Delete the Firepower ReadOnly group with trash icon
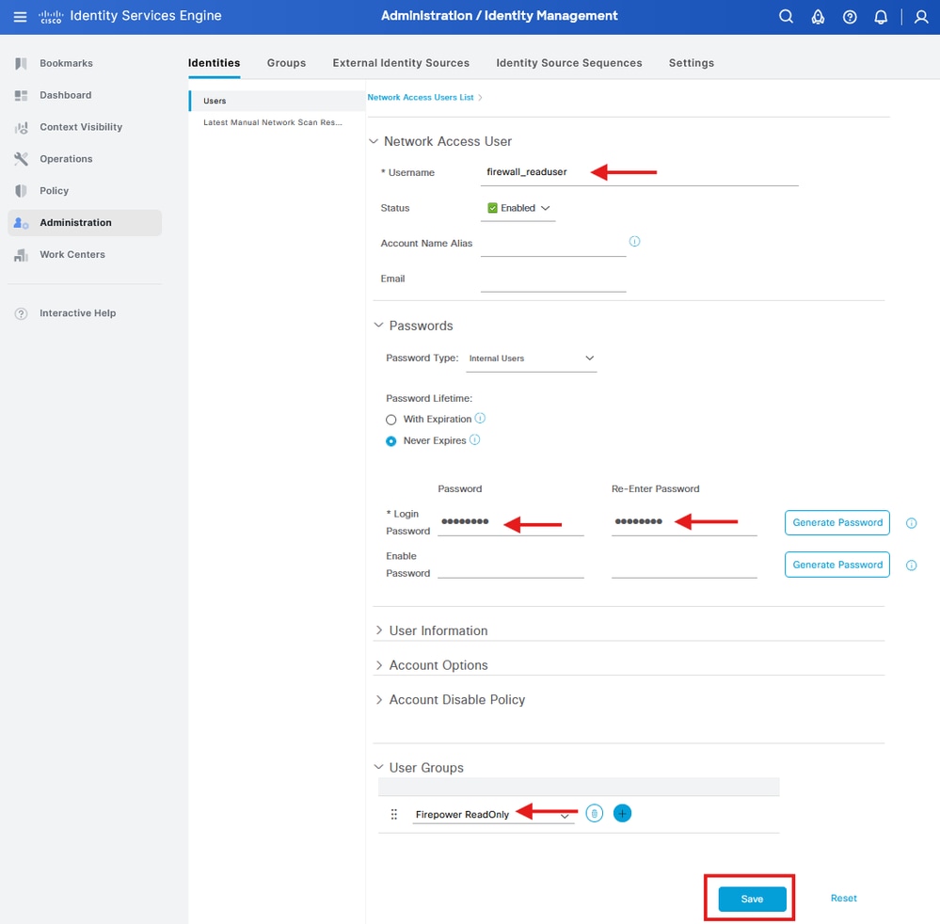This screenshot has width=940, height=924. [x=594, y=813]
